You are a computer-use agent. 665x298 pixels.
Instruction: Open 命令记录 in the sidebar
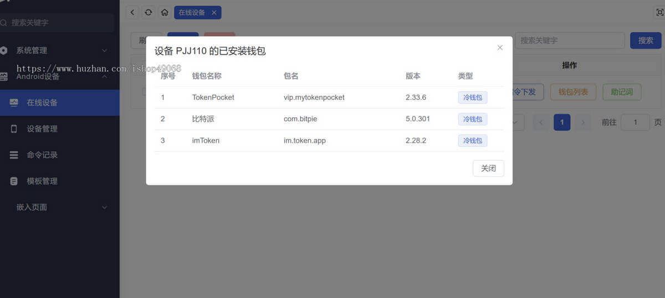60,155
